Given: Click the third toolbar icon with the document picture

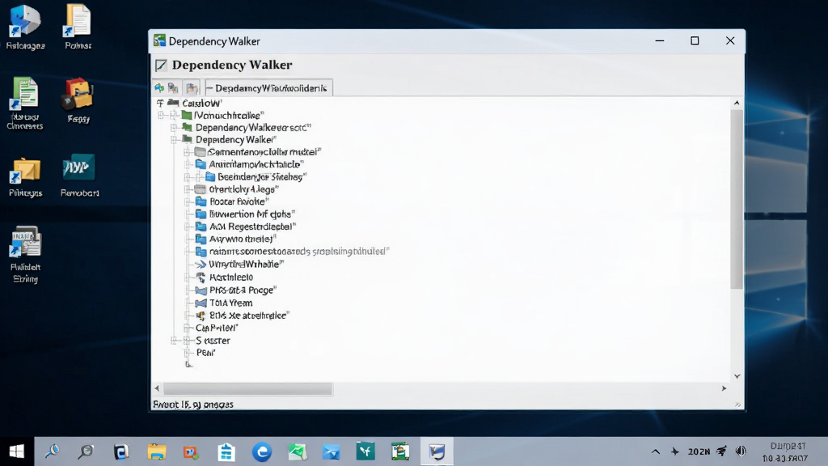Looking at the screenshot, I should click(192, 87).
